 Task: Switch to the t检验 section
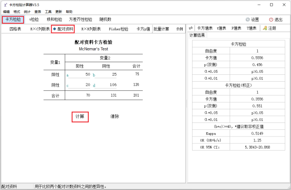coord(34,19)
